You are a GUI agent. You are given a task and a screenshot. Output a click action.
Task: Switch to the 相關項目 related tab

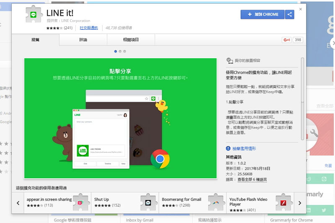coord(131,40)
